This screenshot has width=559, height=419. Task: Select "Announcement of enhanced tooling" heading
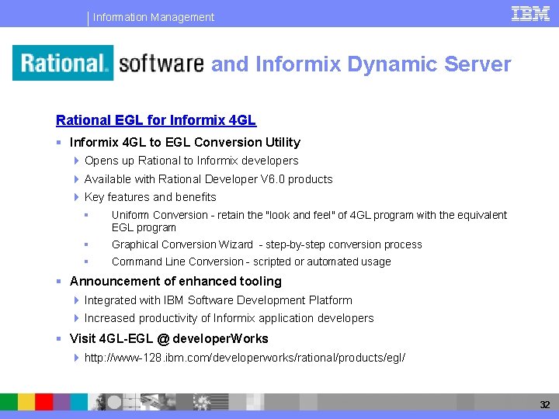click(175, 281)
